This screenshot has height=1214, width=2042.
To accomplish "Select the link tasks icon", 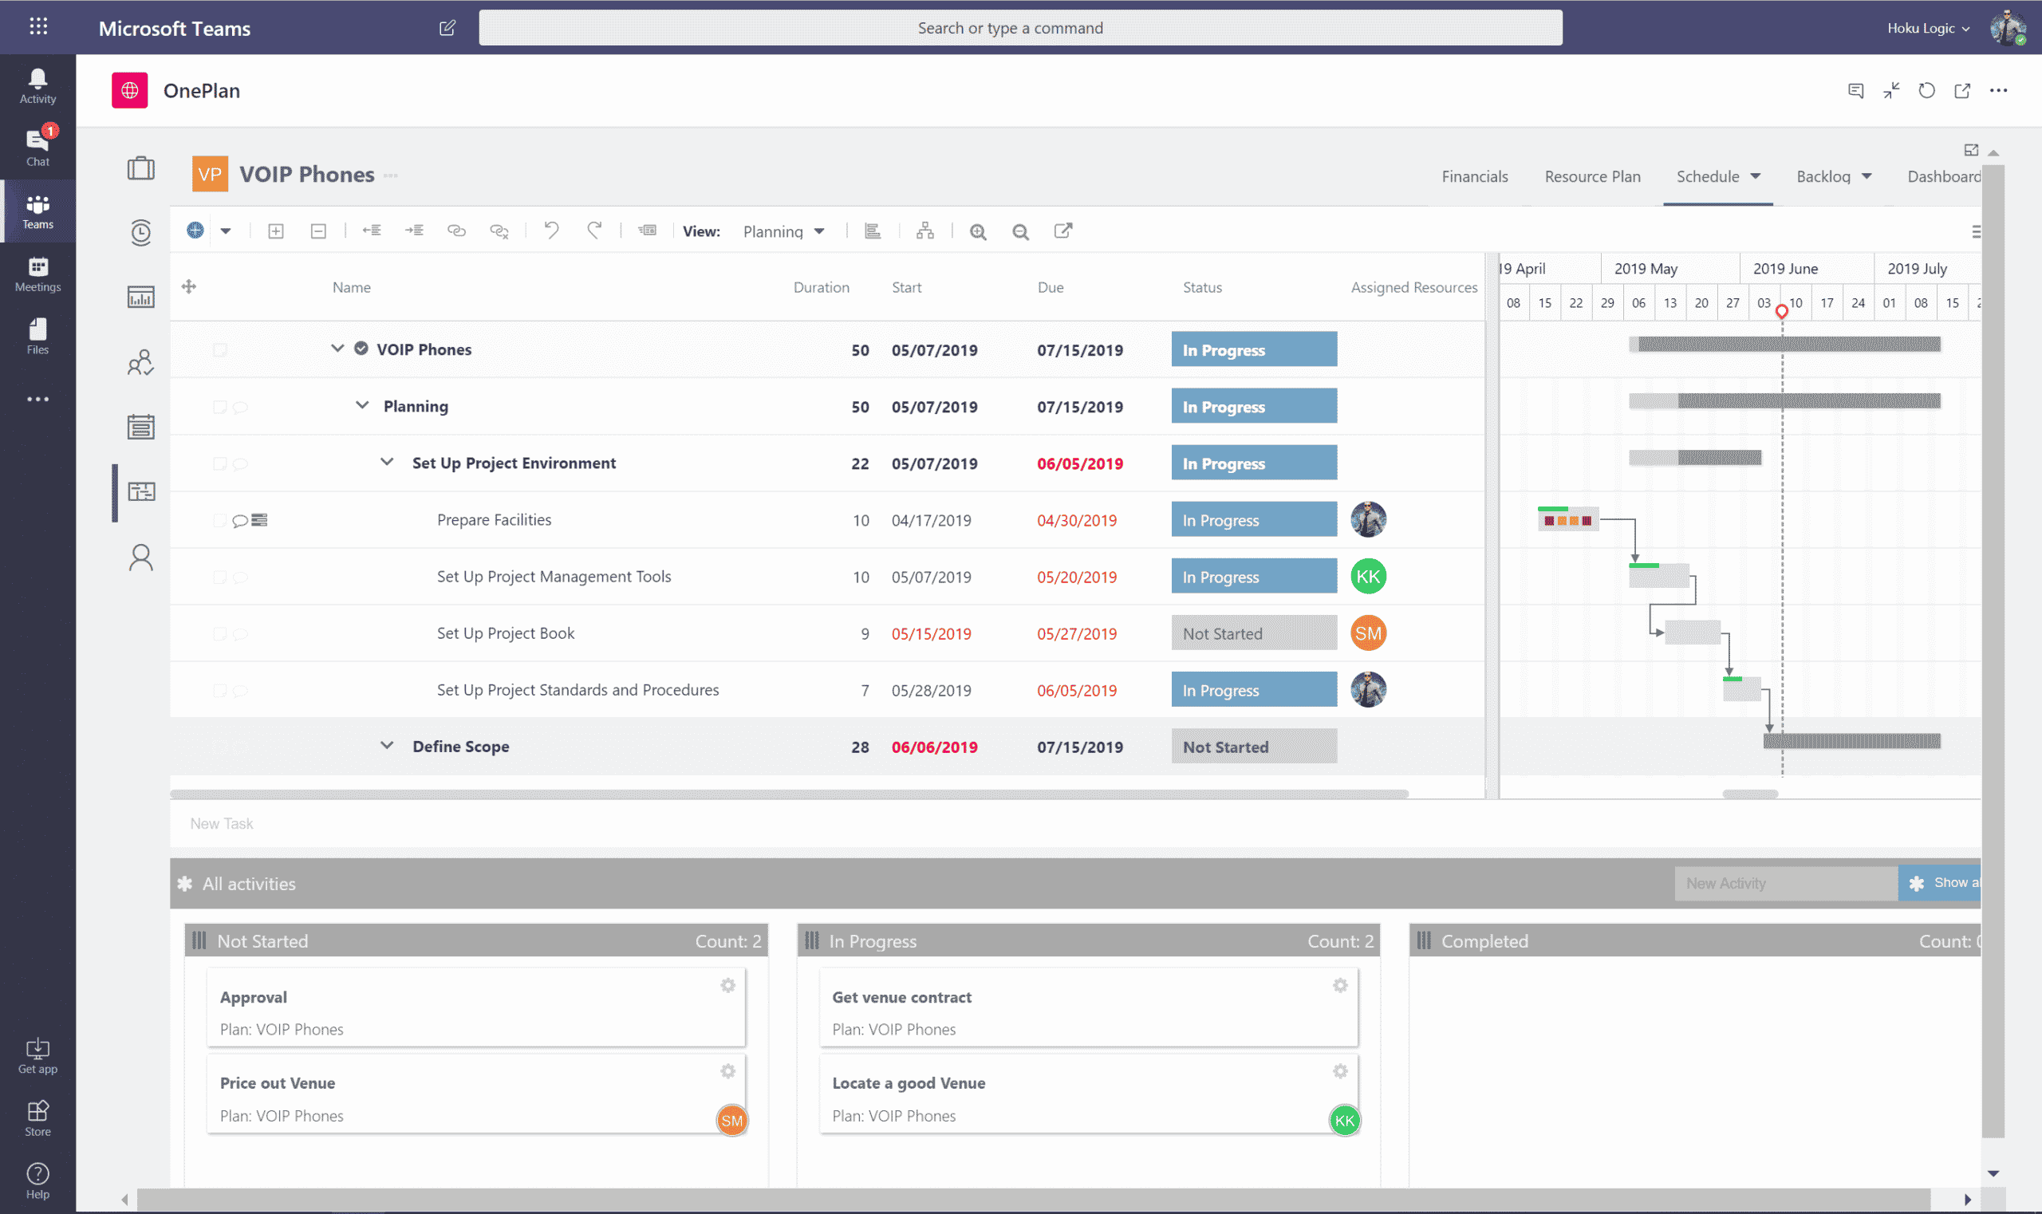I will [457, 231].
